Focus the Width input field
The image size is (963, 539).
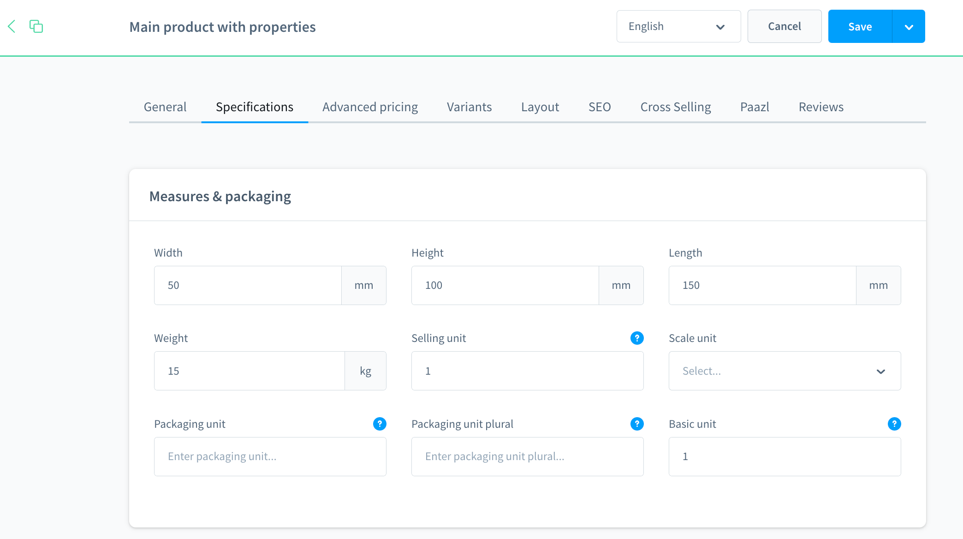pos(248,285)
